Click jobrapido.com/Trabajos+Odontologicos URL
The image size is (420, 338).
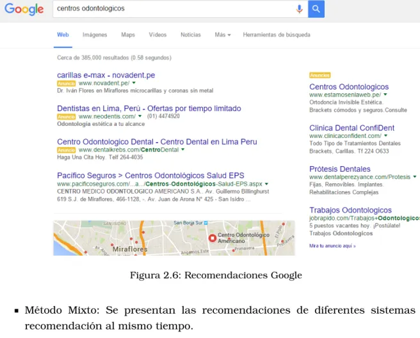364,219
